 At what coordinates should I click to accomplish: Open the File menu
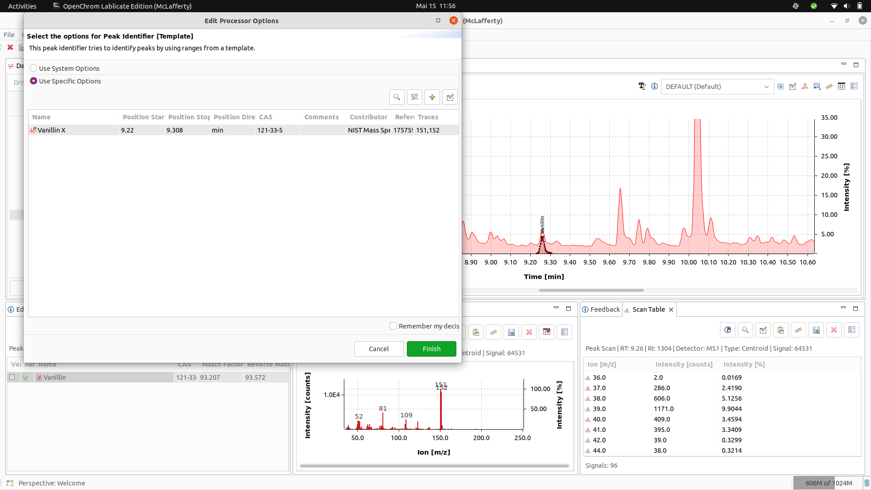coord(9,34)
